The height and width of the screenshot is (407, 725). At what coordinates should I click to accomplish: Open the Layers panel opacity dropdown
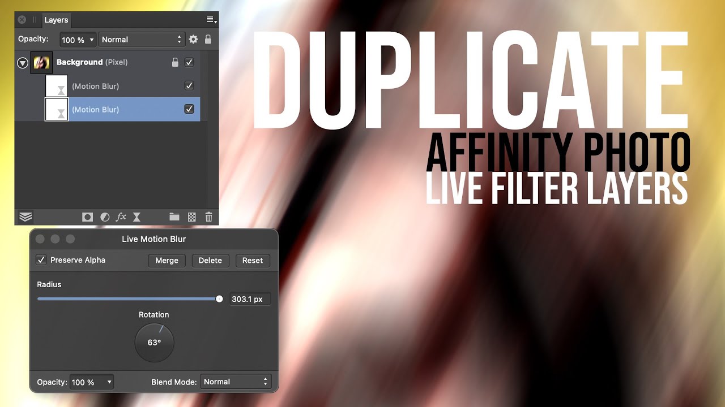(78, 40)
